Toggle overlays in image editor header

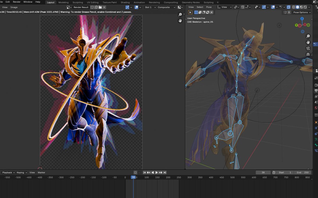click(136, 7)
